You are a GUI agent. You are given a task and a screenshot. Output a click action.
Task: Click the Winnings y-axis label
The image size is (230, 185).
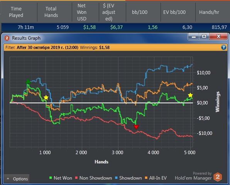[x=218, y=102]
